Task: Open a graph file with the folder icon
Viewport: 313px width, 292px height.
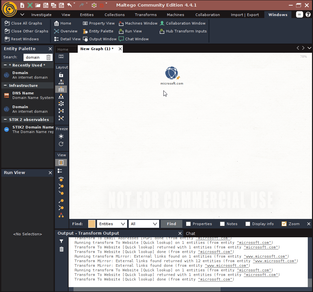Action: pos(38,5)
